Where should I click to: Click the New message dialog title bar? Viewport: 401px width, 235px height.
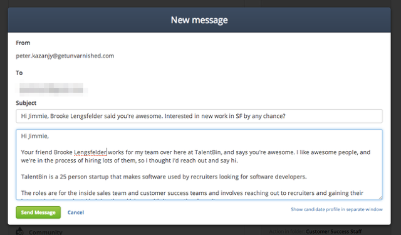[199, 20]
